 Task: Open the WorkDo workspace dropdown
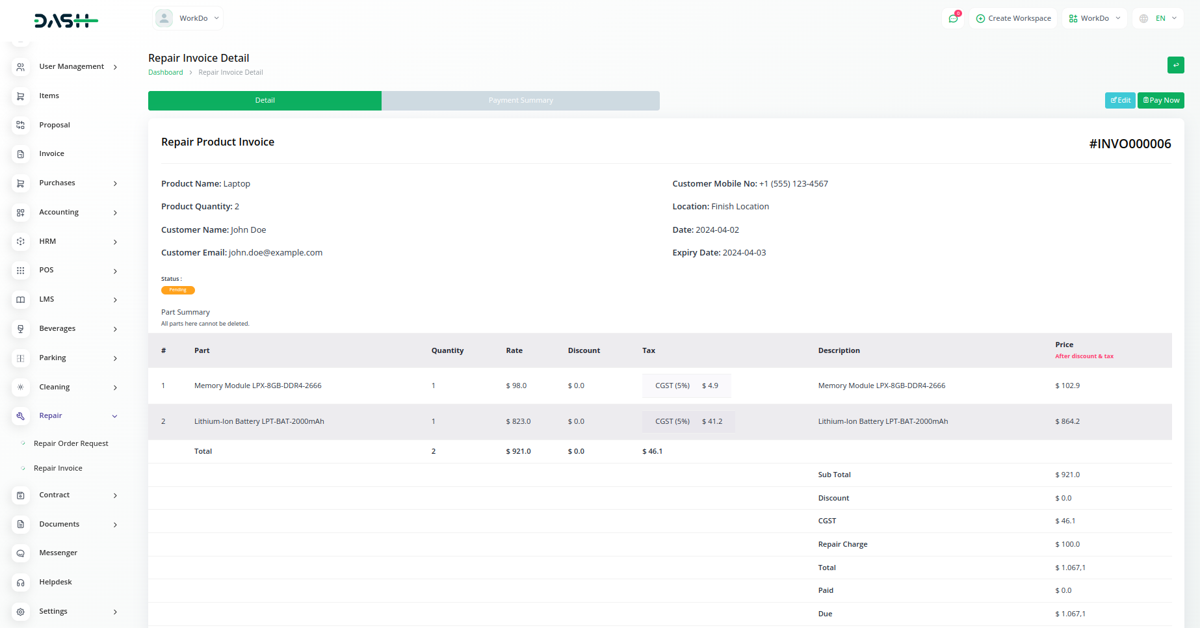click(1095, 18)
